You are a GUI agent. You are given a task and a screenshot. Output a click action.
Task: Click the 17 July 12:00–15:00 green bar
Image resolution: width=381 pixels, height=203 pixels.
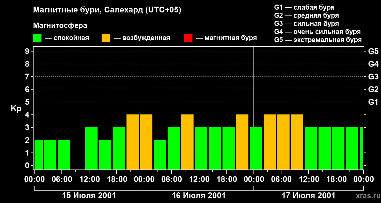coord(311,148)
